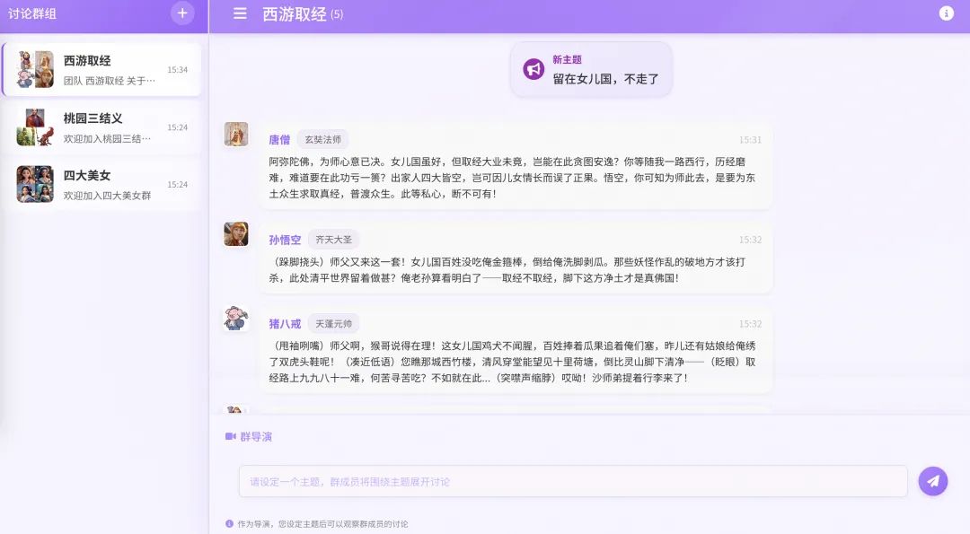Click the 齐天大圣 tag

click(333, 240)
